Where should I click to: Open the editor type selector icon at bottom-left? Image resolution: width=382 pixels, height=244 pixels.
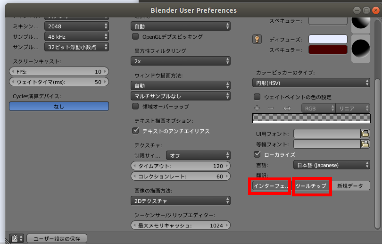point(17,238)
